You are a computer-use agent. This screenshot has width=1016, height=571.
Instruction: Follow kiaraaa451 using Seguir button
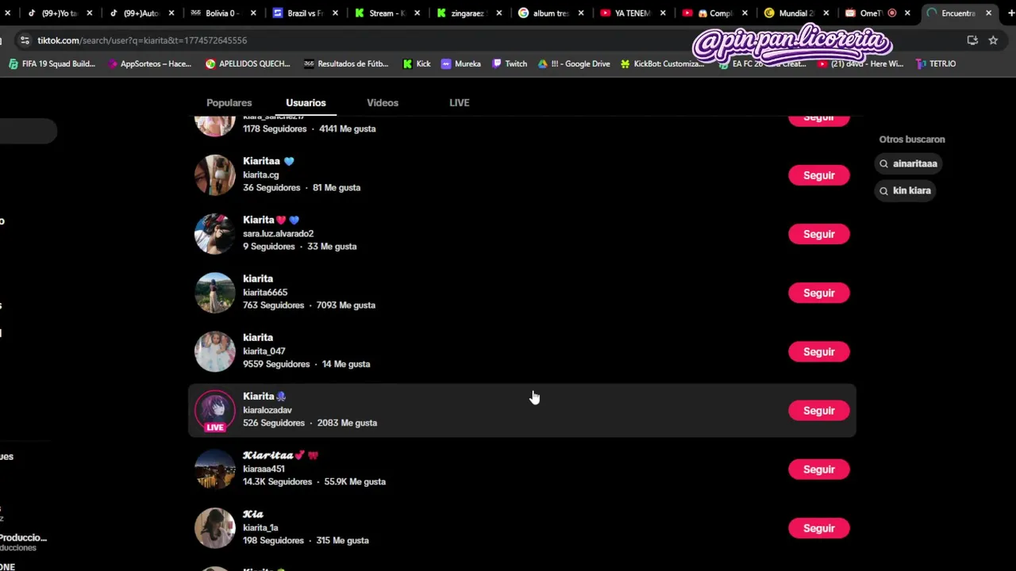pos(818,469)
